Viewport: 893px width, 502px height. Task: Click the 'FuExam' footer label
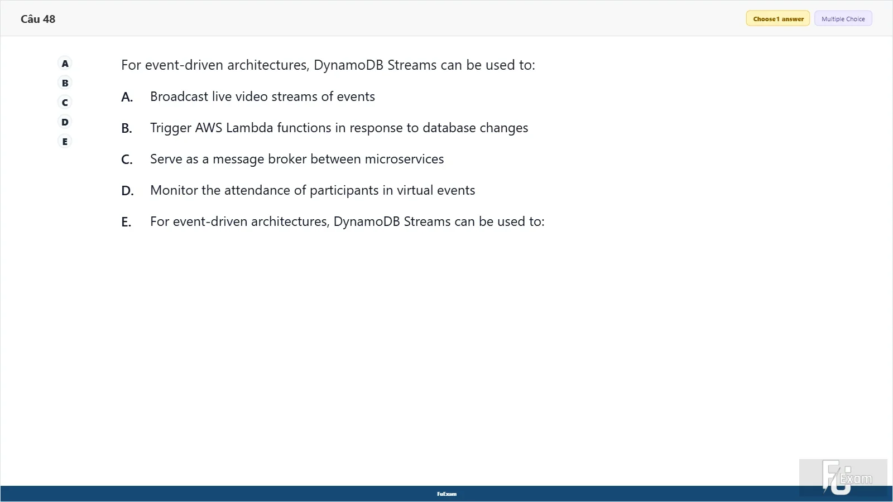point(446,494)
